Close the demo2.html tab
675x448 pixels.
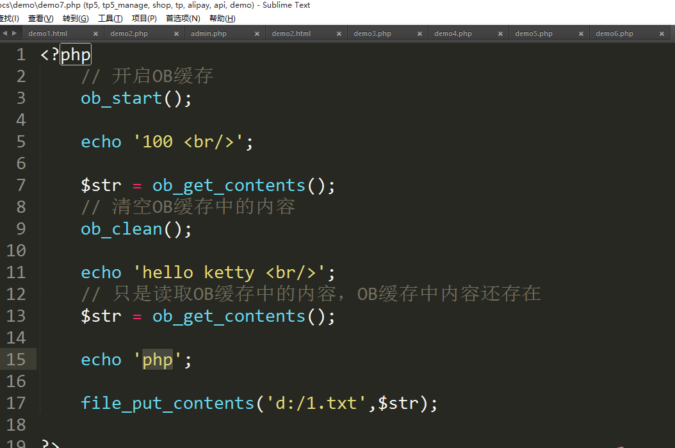click(338, 34)
